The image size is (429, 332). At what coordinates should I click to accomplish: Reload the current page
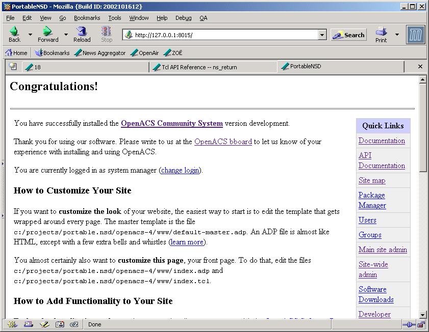click(82, 35)
